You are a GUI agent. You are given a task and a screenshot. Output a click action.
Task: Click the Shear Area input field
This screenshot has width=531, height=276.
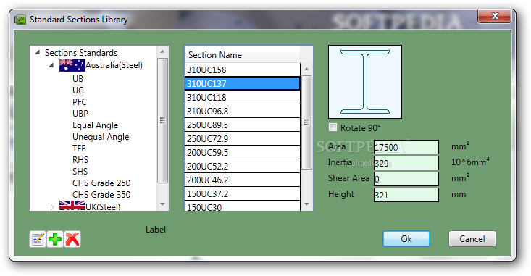click(406, 179)
